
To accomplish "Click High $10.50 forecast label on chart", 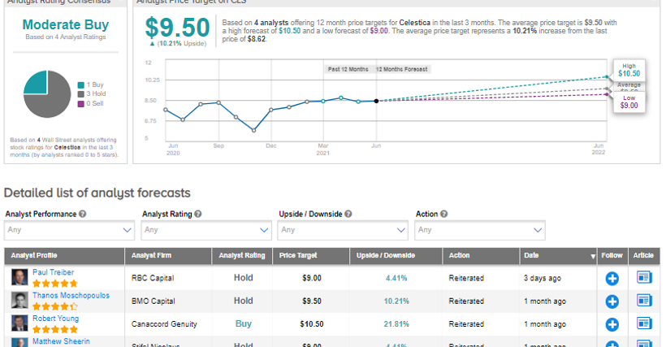I will pyautogui.click(x=629, y=70).
